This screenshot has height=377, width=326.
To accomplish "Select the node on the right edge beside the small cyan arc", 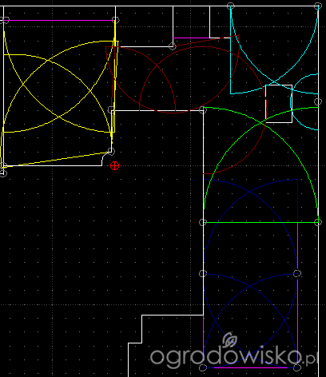I will [318, 101].
